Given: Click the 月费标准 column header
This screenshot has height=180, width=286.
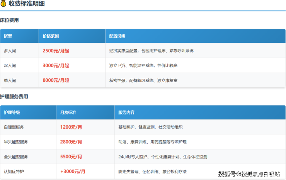Looking at the screenshot, I should click(68, 112).
